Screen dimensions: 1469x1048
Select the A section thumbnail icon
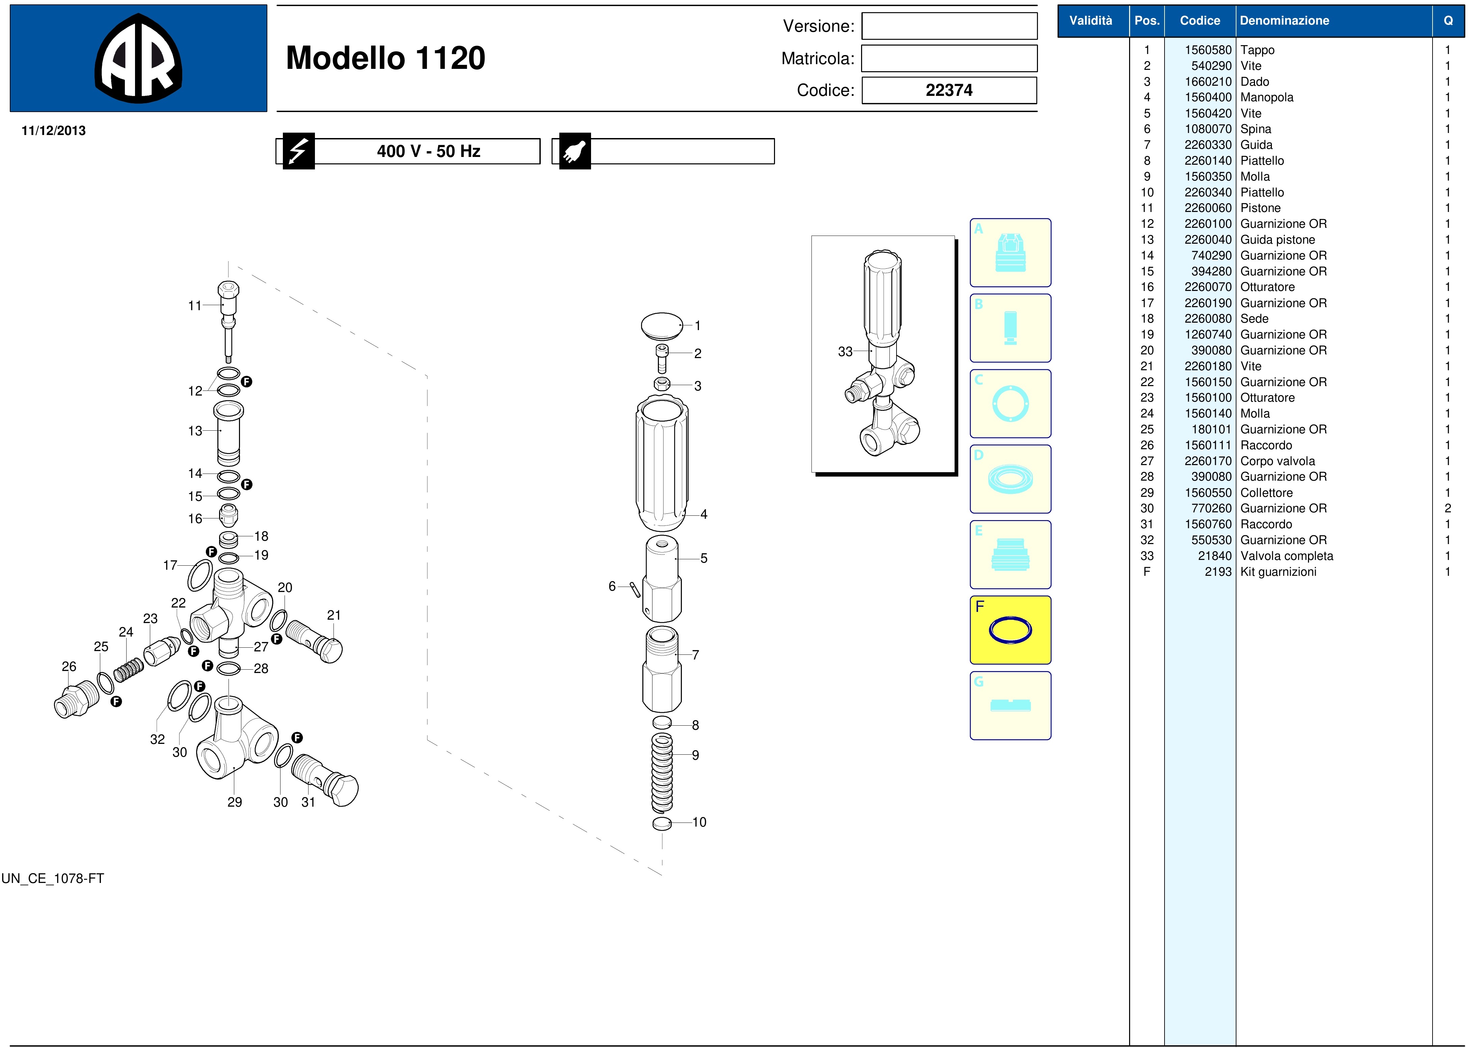click(1010, 252)
